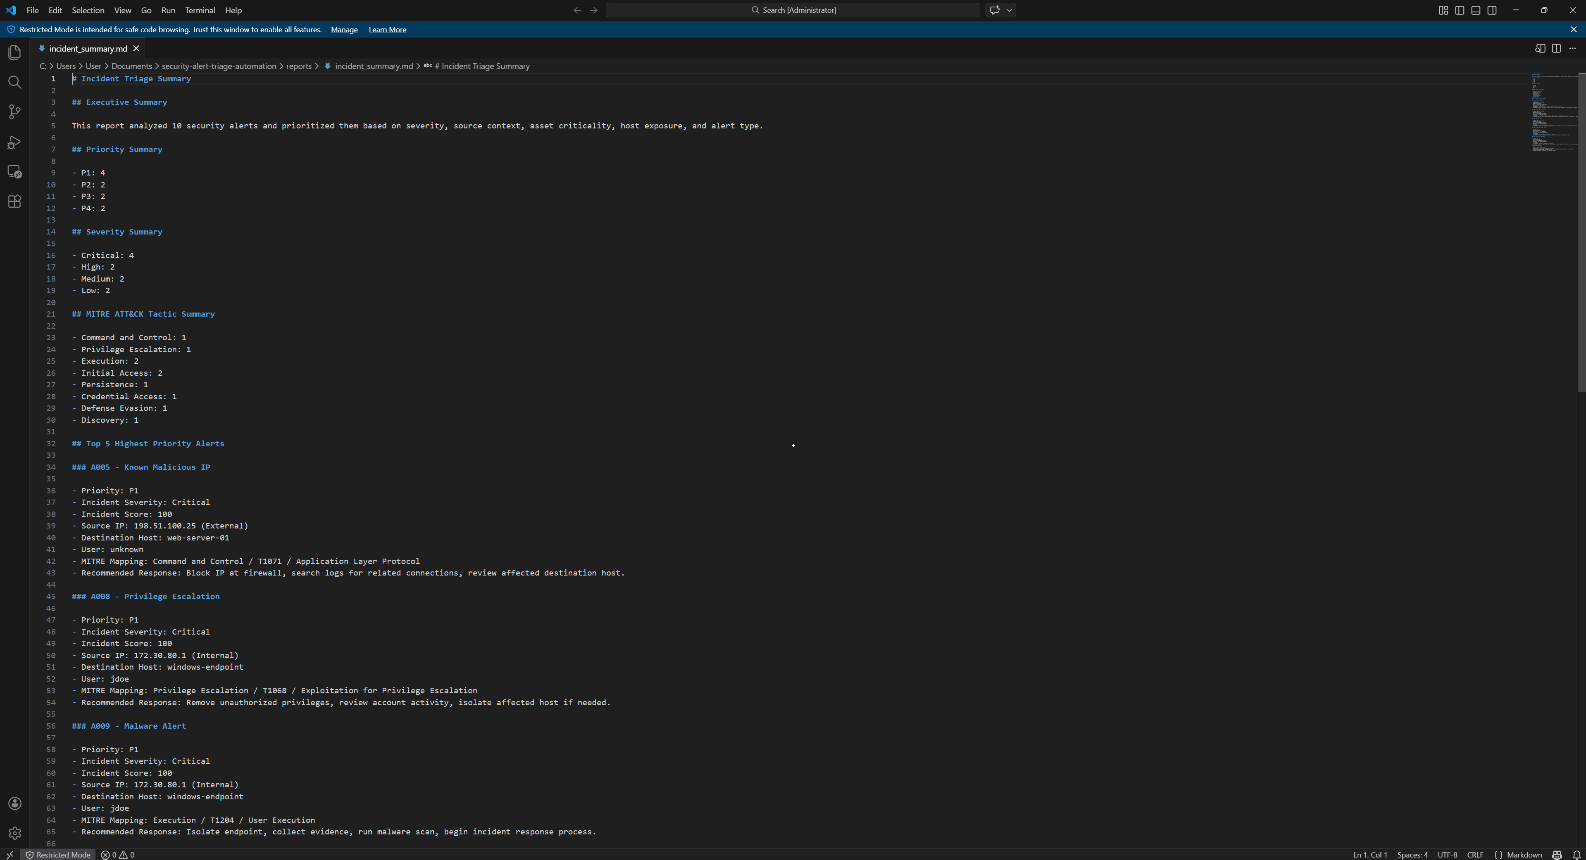Click the minimap code overview

(x=1554, y=113)
